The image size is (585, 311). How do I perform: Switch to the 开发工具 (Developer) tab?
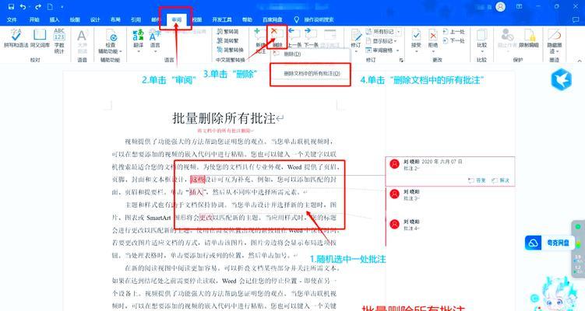point(221,19)
